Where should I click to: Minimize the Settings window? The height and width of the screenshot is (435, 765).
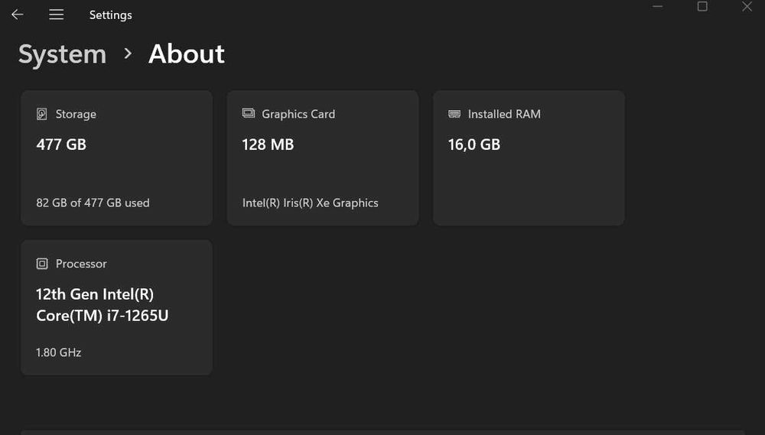[657, 7]
